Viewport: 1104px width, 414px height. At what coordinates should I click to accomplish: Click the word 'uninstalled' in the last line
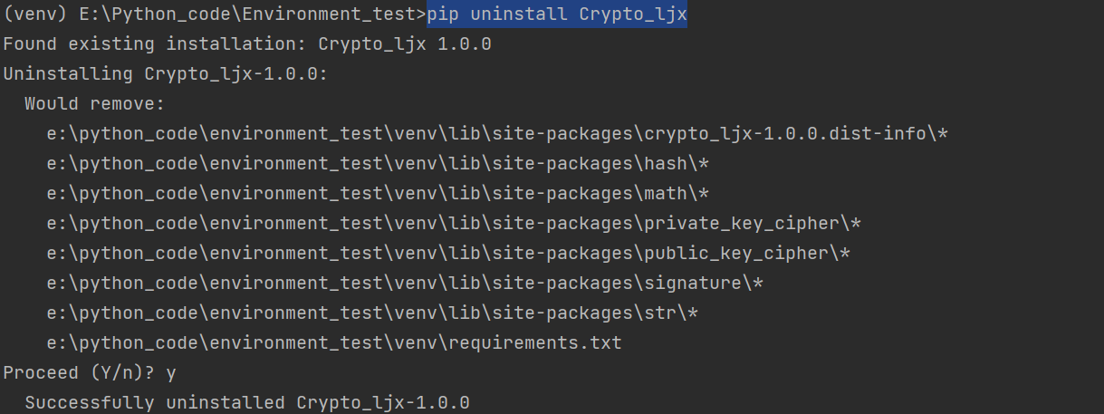click(x=226, y=403)
